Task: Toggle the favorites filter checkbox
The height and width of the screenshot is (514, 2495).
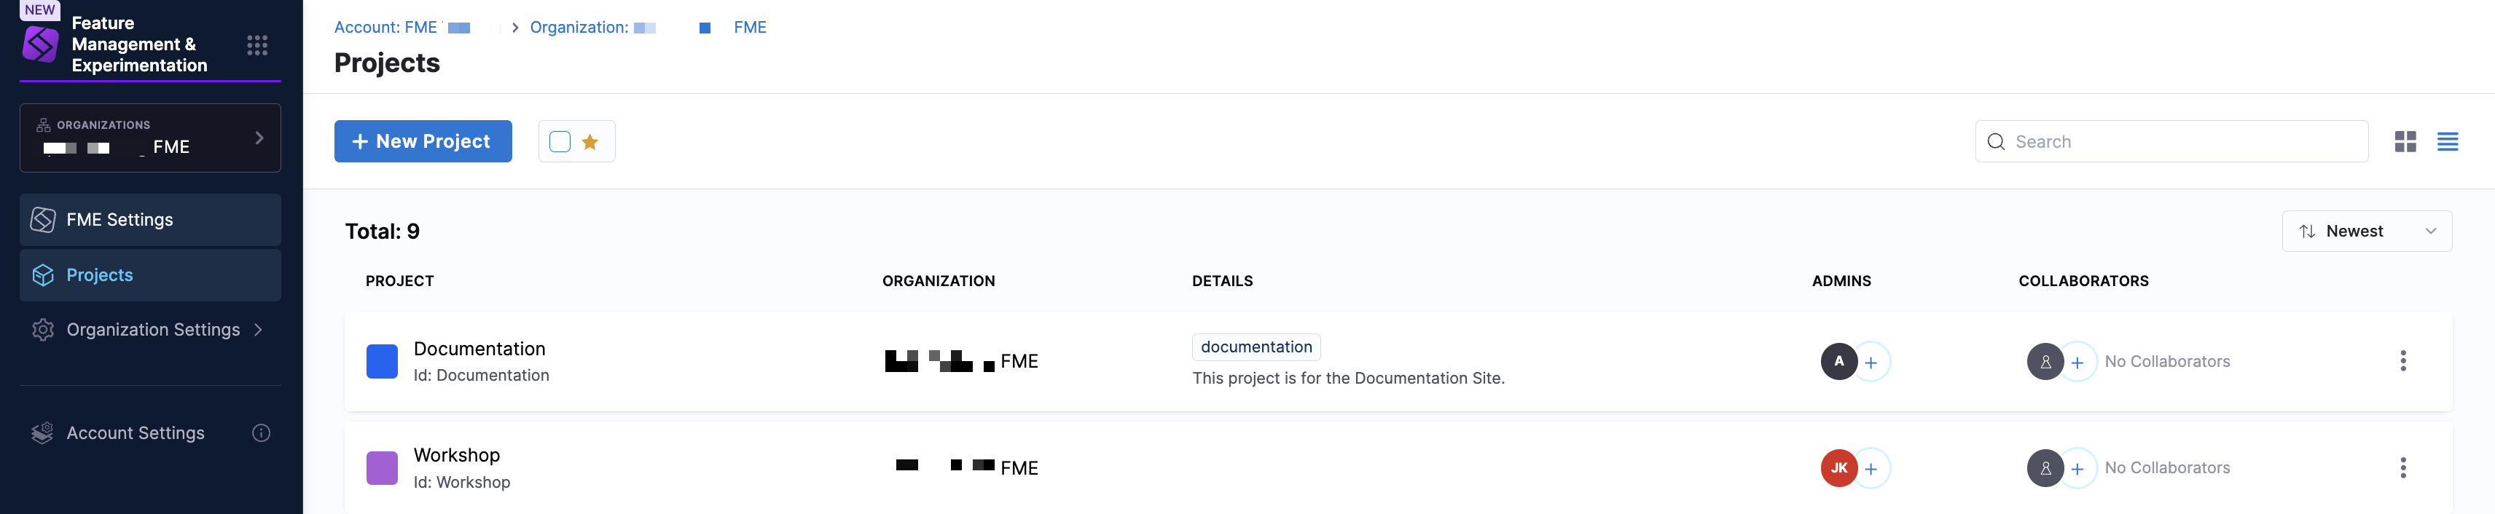Action: point(560,142)
